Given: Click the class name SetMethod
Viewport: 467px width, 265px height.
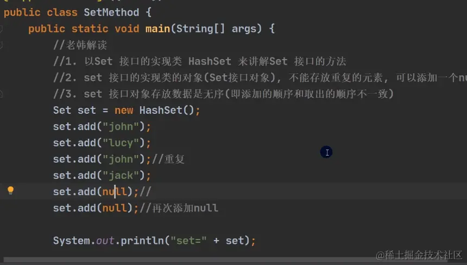Looking at the screenshot, I should tap(111, 12).
